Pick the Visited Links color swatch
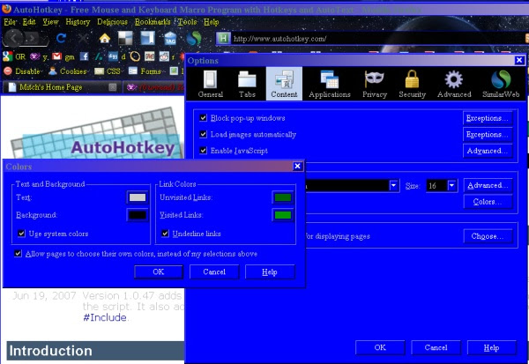Viewport: 529px width, 364px height. 283,215
